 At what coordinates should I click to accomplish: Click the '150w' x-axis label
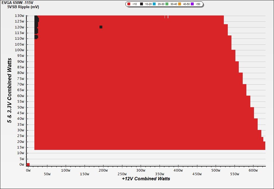[84, 174]
